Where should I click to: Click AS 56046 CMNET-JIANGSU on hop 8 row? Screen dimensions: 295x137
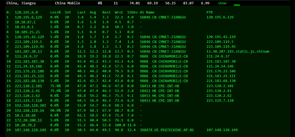coord(163,52)
